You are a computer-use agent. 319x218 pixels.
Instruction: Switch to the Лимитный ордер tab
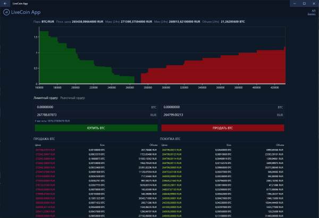click(45, 98)
